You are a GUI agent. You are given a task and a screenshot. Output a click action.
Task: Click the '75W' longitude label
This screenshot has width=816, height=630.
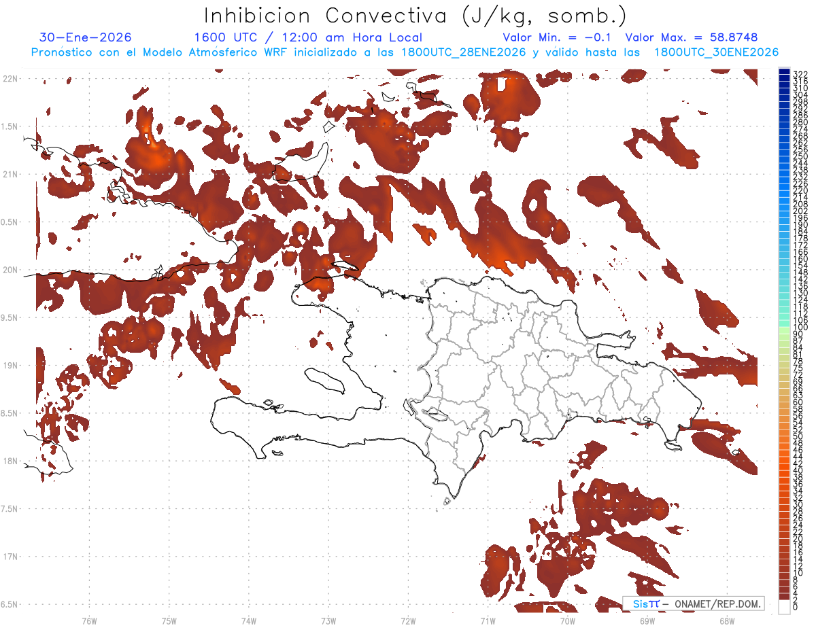click(x=169, y=621)
